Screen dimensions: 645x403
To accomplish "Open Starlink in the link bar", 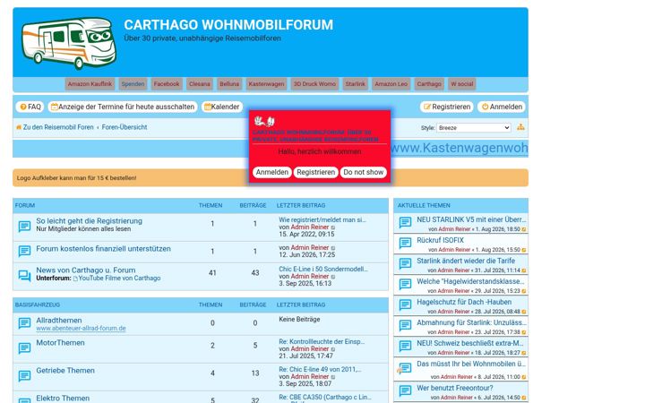I will [x=355, y=84].
